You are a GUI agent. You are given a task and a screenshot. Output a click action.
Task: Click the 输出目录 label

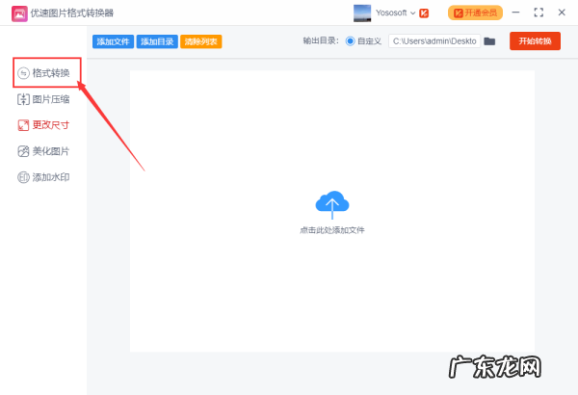(321, 40)
